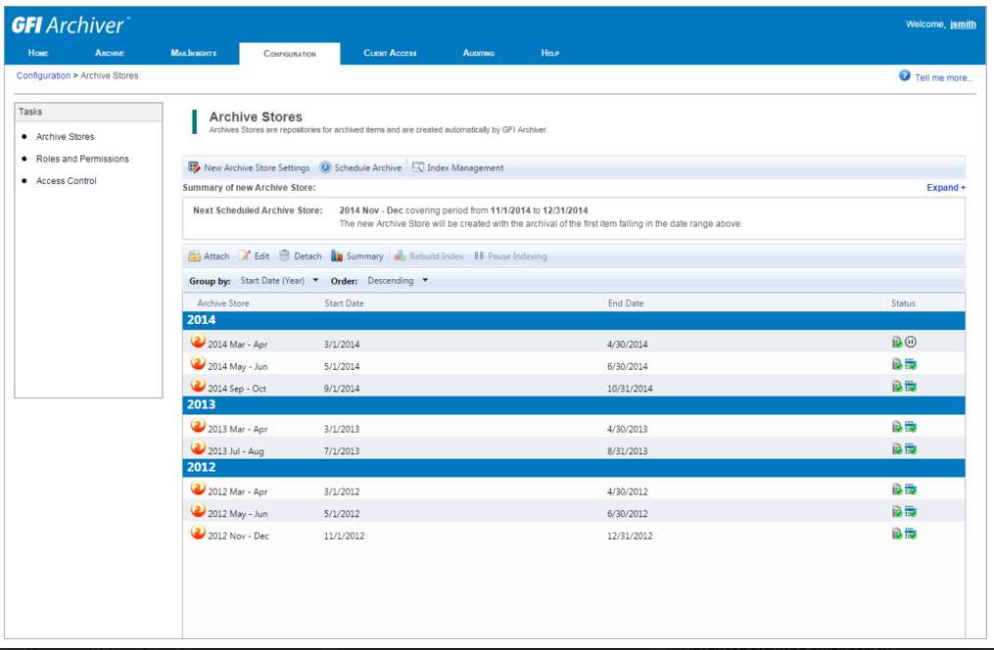Open the Group by Start Date dropdown
Screen dimensions: 994x650
click(280, 280)
